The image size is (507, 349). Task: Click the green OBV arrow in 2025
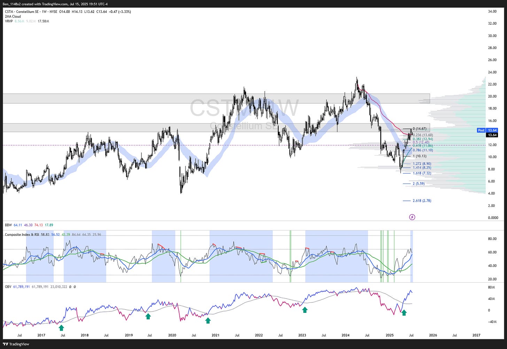pyautogui.click(x=404, y=313)
